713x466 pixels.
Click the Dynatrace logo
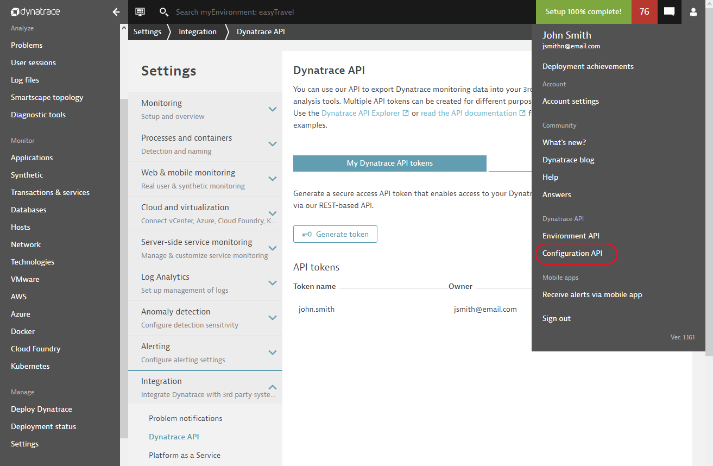click(x=35, y=11)
